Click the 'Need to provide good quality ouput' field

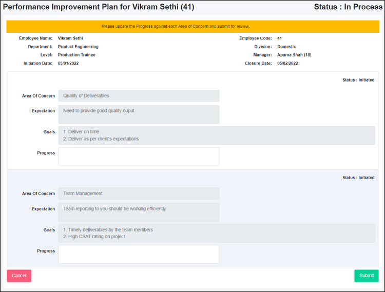[139, 114]
